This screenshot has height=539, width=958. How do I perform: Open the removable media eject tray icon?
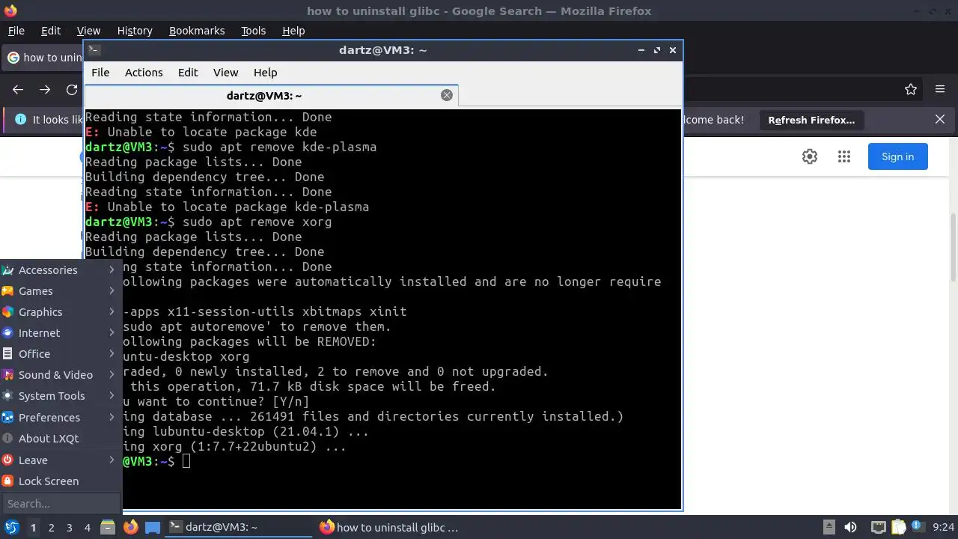(829, 528)
